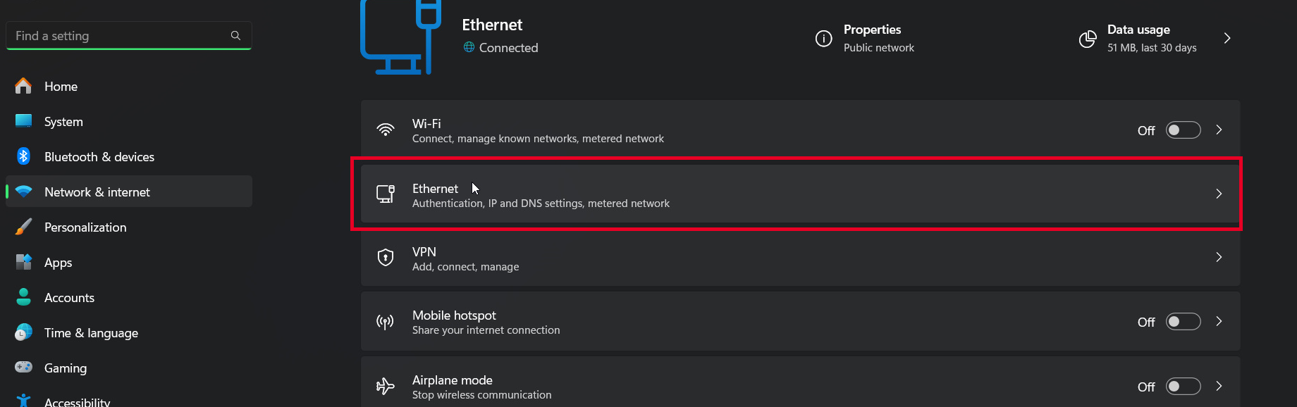Click the Wi-Fi signal icon
Screen dimensions: 1297x407
point(386,130)
